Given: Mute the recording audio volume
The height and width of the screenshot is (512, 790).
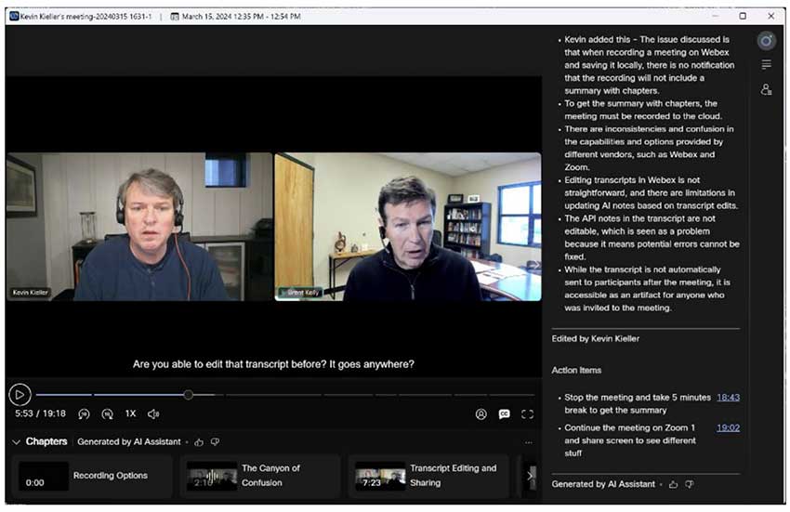Looking at the screenshot, I should pos(153,414).
